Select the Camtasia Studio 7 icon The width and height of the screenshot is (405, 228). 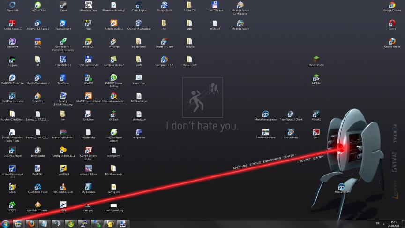point(113,61)
